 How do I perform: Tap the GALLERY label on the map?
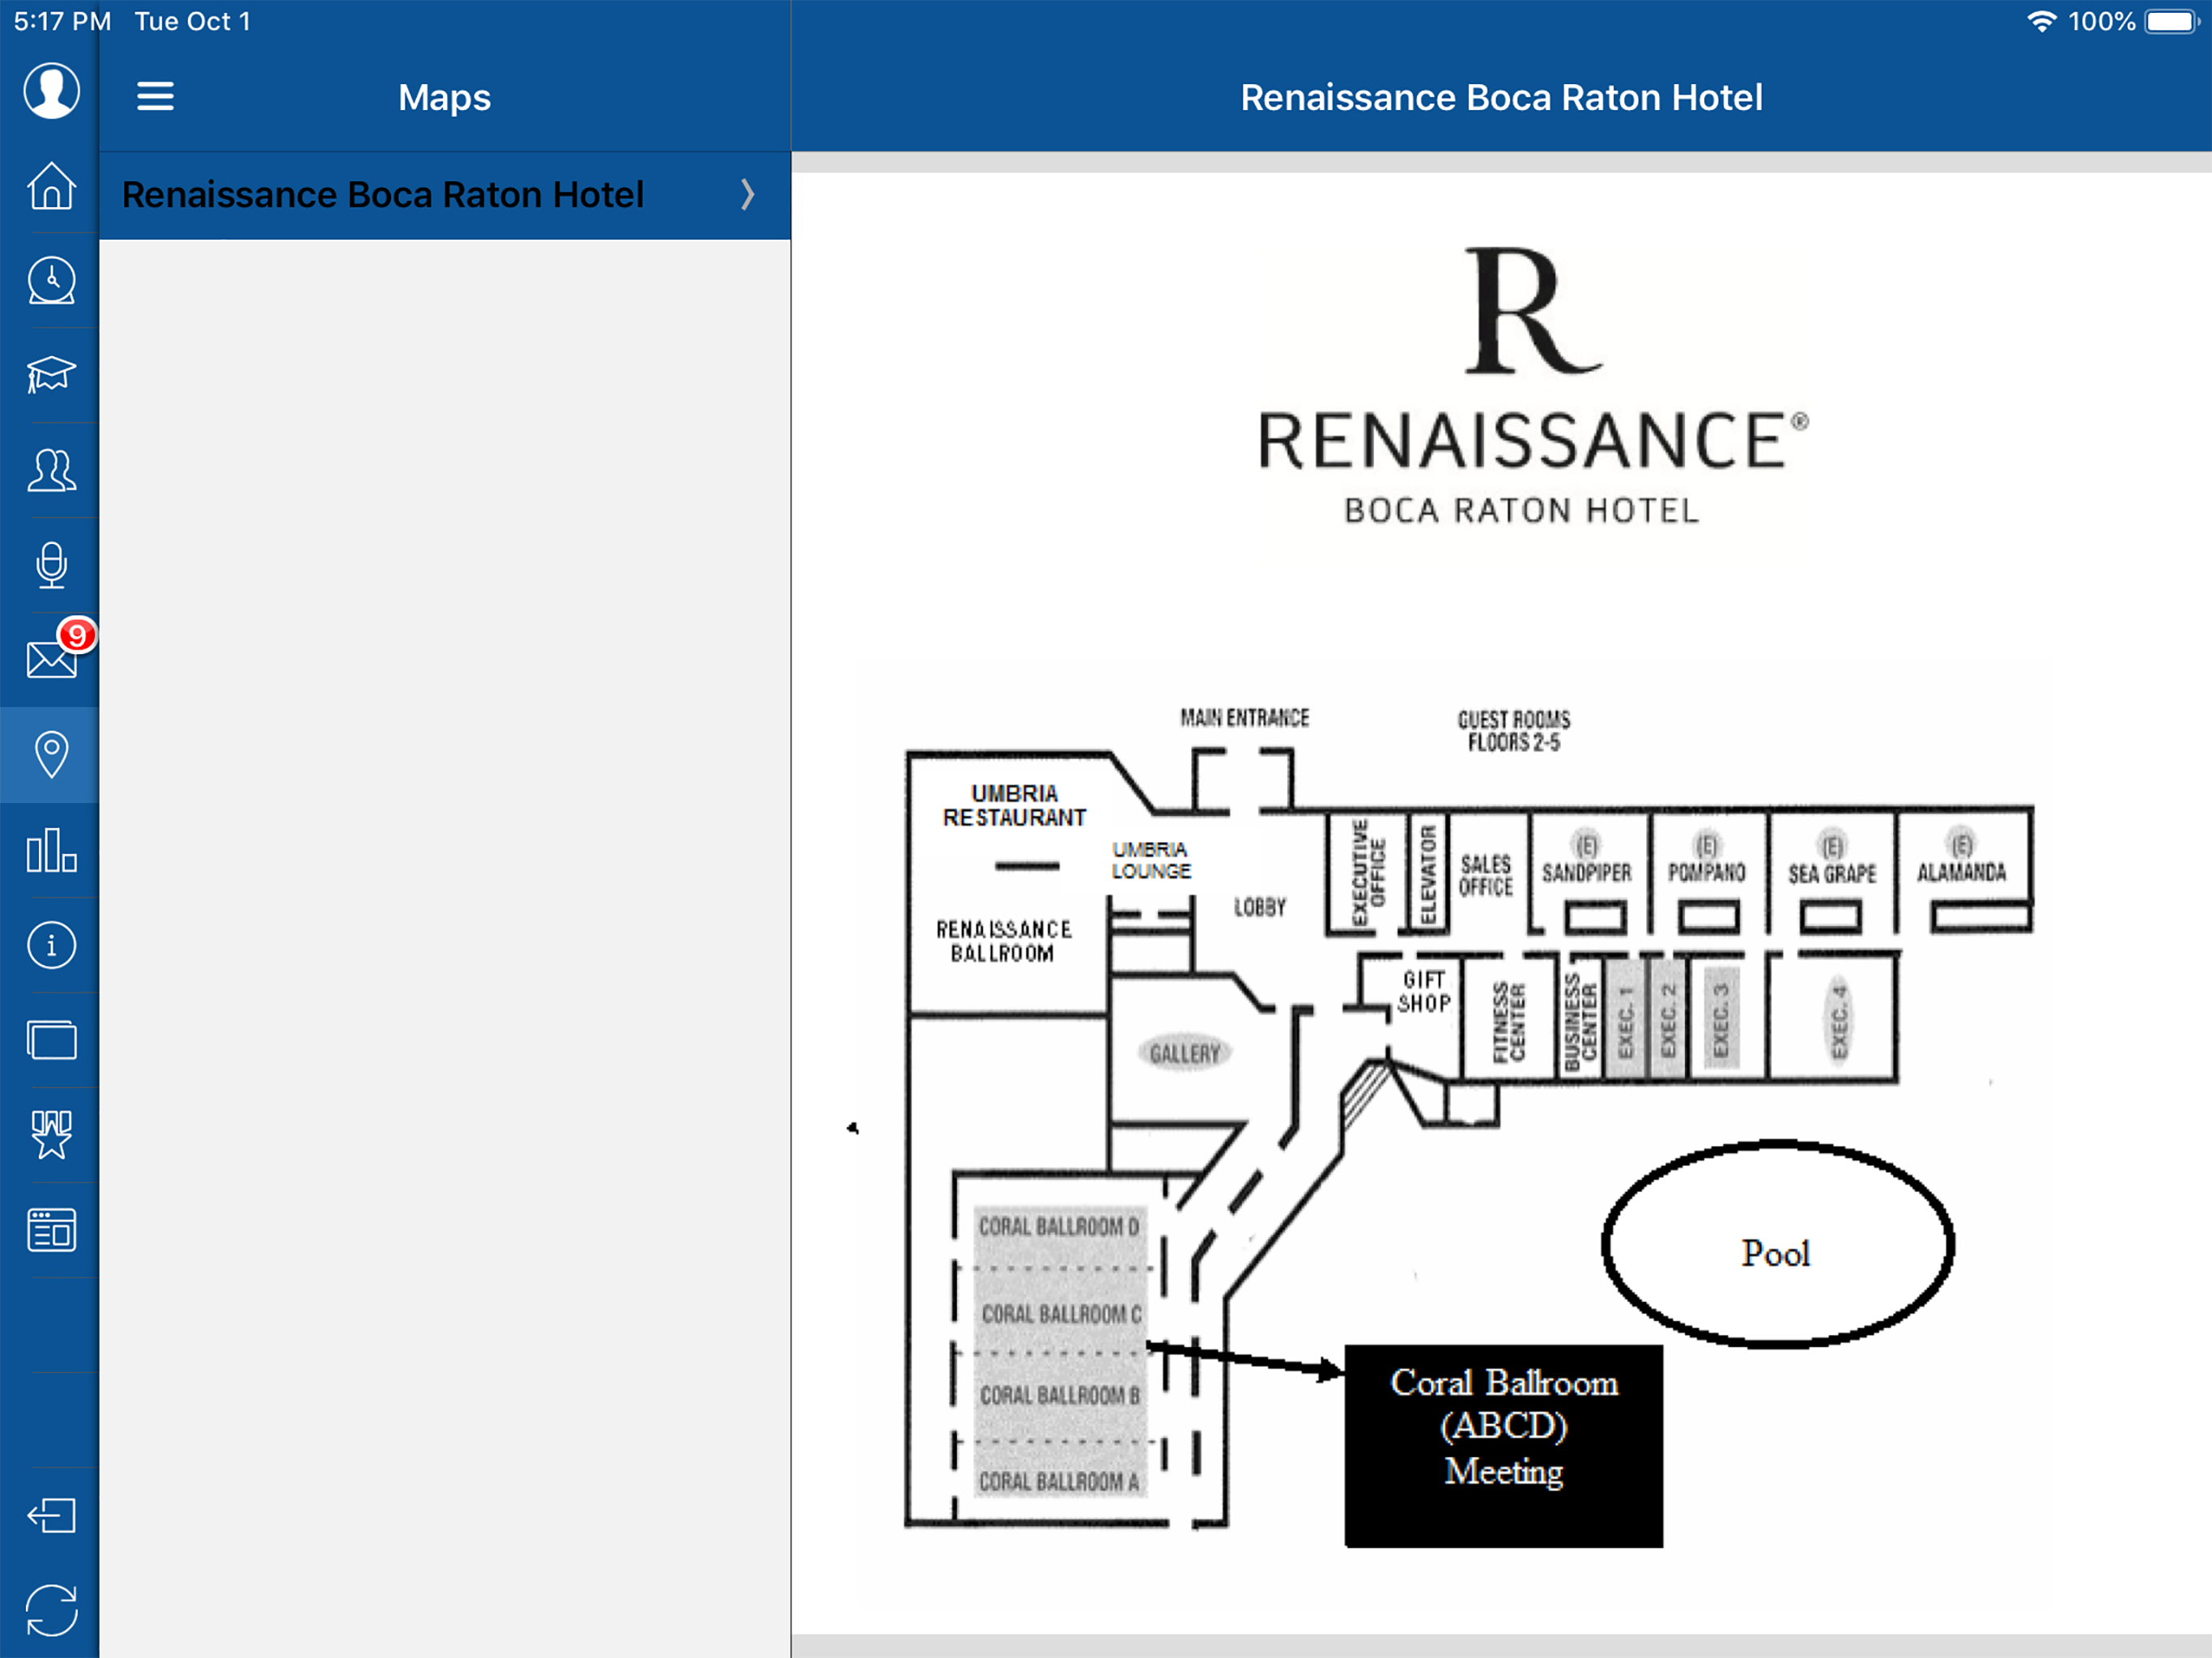1184,1053
